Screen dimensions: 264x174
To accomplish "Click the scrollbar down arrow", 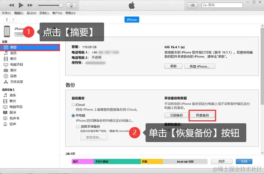I will tap(262, 153).
